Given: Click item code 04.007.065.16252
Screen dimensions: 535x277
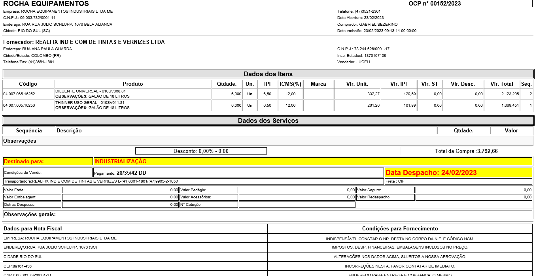Looking at the screenshot, I should [x=19, y=94].
